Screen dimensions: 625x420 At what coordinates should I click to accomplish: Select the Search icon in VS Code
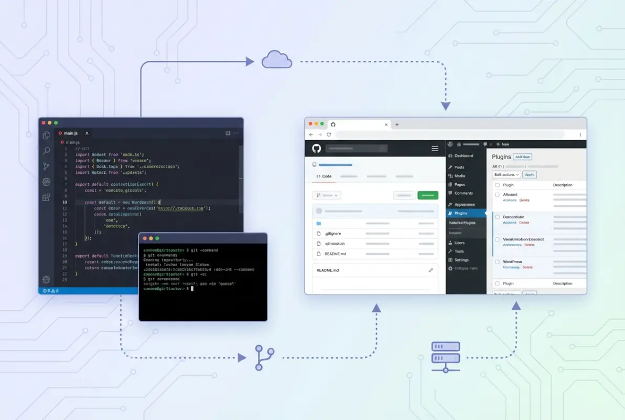click(46, 150)
